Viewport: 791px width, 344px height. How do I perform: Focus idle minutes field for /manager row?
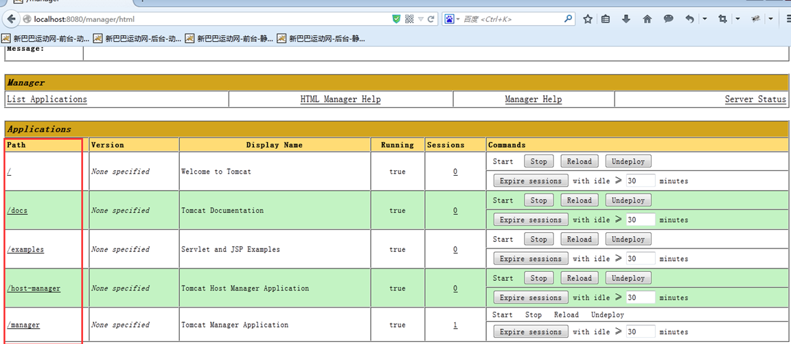641,332
